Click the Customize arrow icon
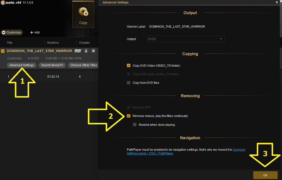This screenshot has height=180, width=282. click(4, 32)
